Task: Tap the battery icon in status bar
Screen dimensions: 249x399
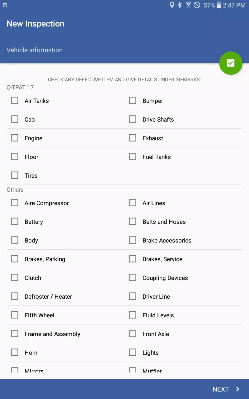Action: (218, 5)
